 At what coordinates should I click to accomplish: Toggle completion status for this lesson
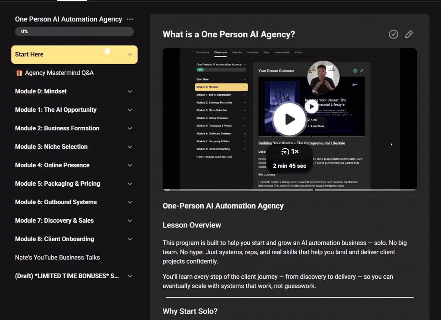click(x=393, y=34)
